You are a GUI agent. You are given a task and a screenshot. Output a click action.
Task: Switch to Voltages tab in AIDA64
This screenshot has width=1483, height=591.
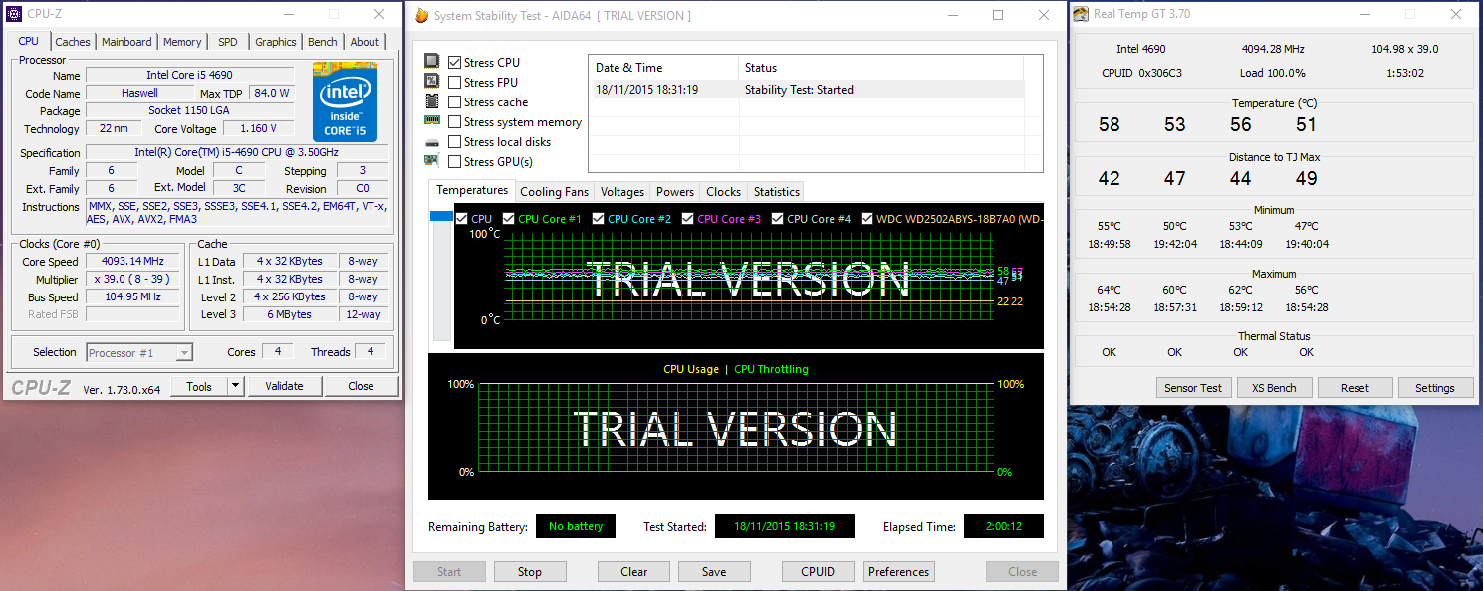click(622, 192)
